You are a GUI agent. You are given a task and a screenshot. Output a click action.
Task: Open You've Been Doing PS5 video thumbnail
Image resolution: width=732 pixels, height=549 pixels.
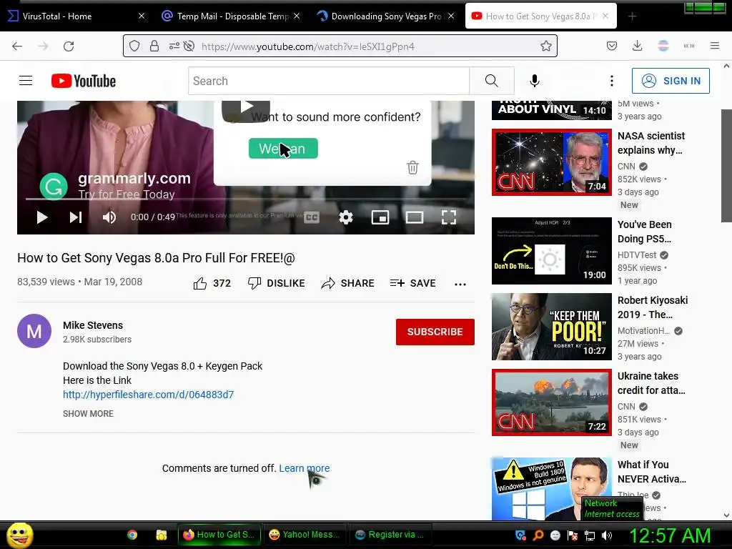(551, 251)
